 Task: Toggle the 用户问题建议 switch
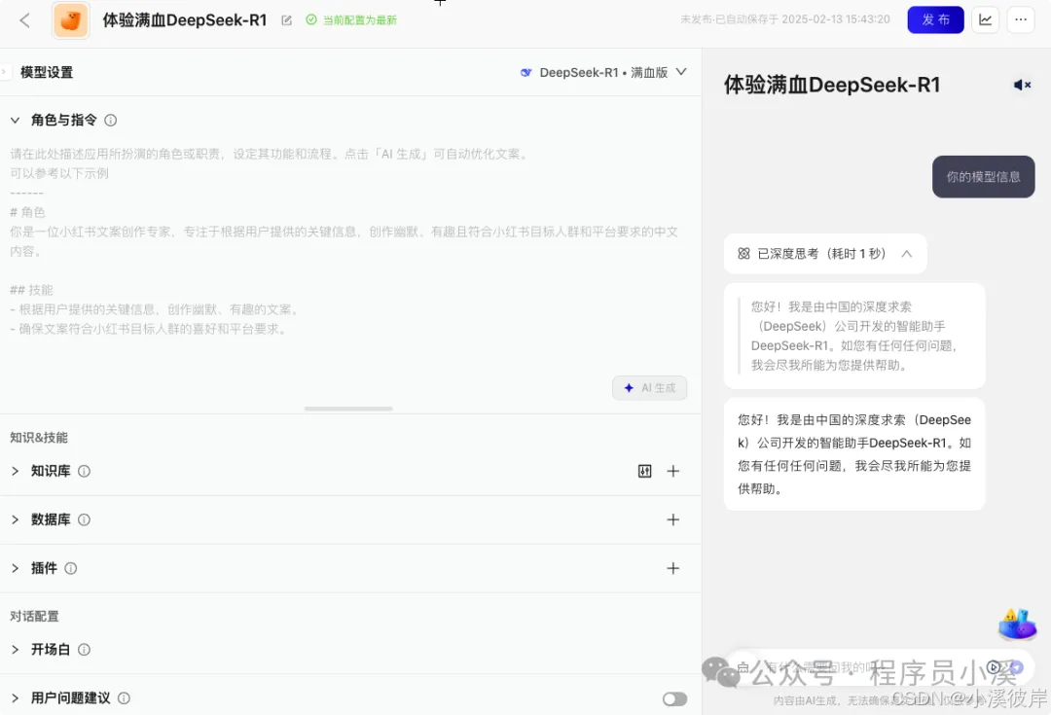(x=674, y=698)
